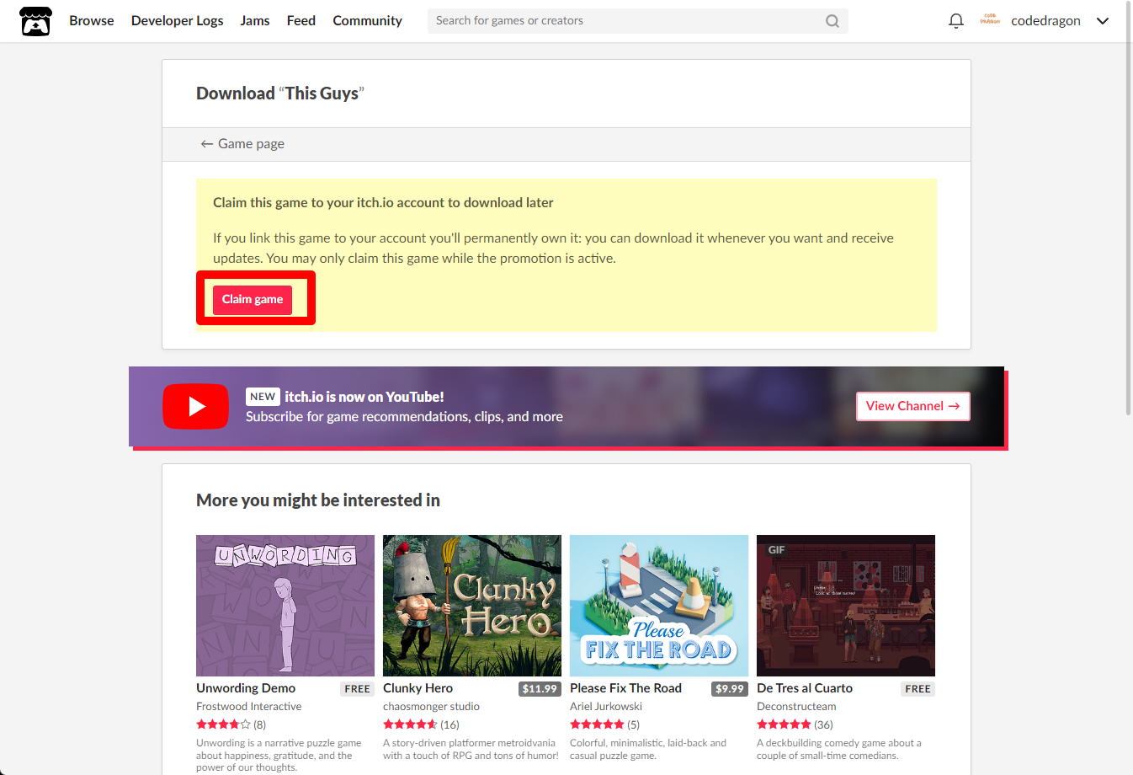Click the Please Fix The Road cover image
The height and width of the screenshot is (775, 1133).
coord(659,606)
